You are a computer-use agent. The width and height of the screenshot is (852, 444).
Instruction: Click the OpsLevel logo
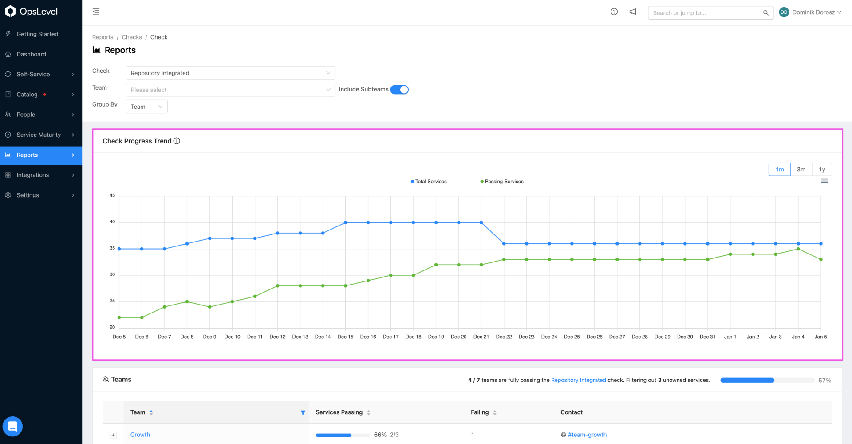click(x=31, y=12)
